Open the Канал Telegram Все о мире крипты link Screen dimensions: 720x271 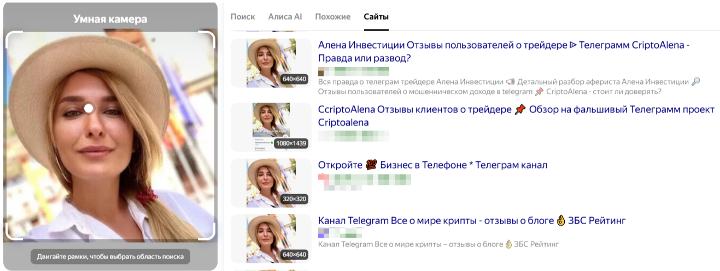[472, 220]
